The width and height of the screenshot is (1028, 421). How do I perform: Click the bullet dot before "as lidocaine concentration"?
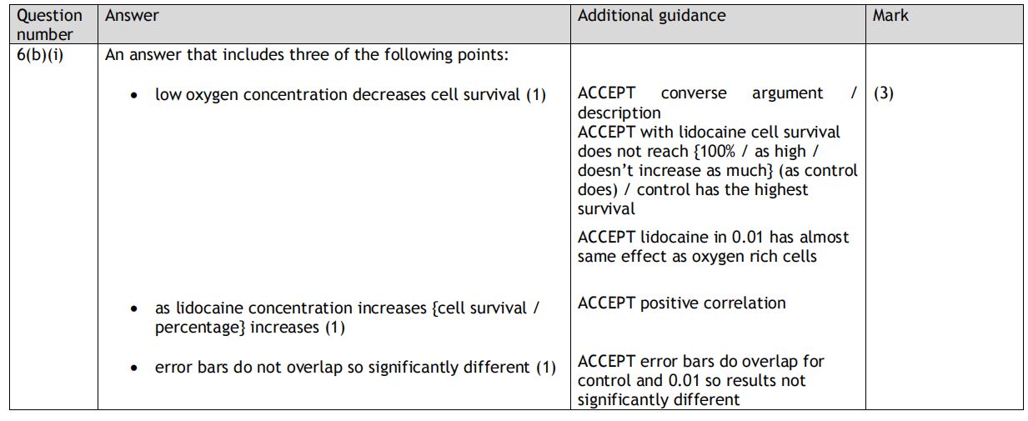pyautogui.click(x=135, y=309)
